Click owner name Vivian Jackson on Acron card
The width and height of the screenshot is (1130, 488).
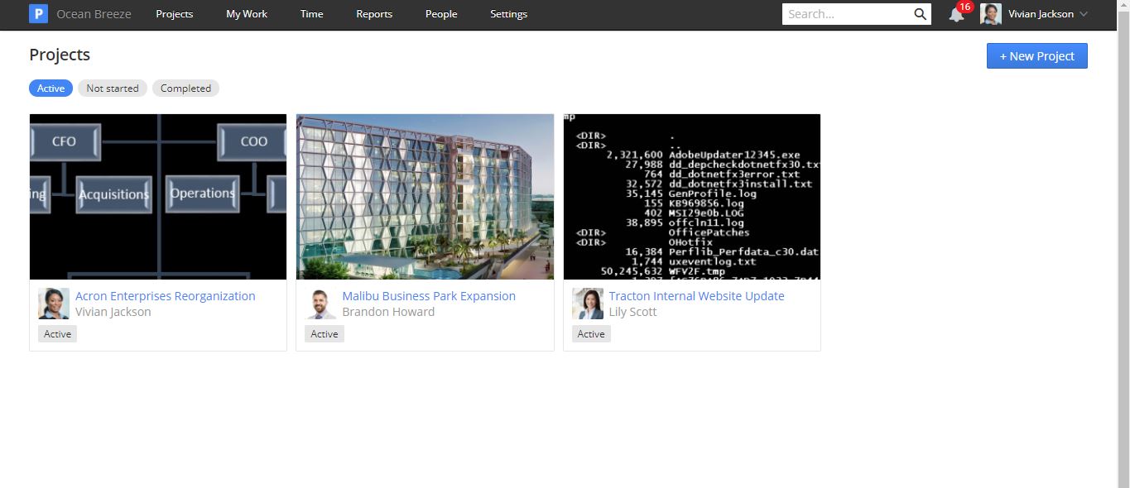click(113, 312)
